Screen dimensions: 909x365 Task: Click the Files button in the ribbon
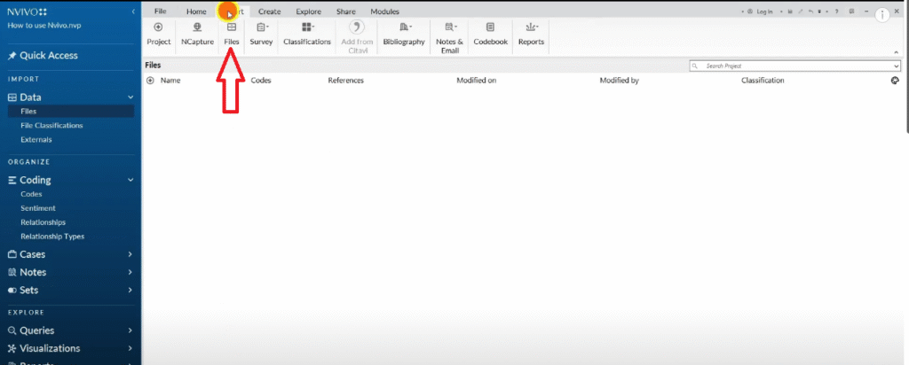(232, 35)
